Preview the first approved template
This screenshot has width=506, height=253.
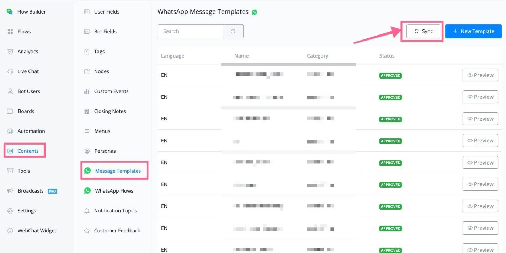[x=480, y=75]
